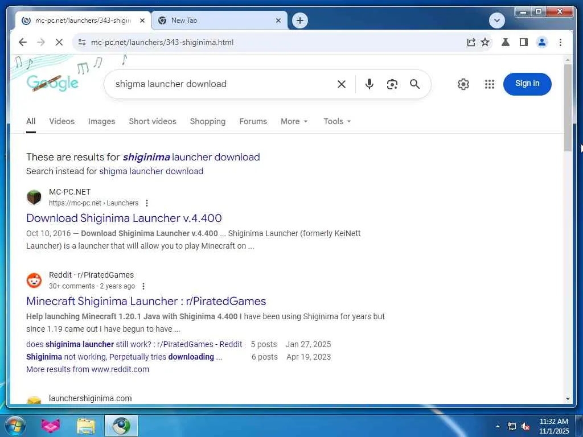
Task: Switch to Shopping results
Action: [207, 121]
